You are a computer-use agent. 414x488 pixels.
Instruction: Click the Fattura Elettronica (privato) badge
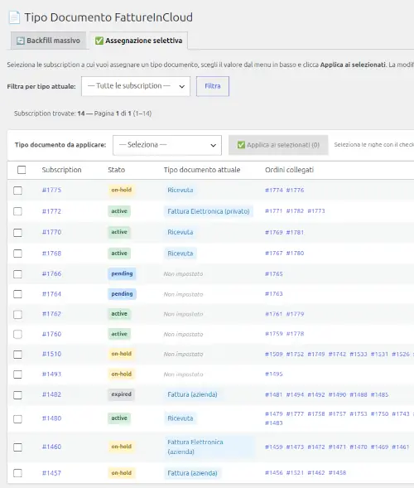point(209,211)
